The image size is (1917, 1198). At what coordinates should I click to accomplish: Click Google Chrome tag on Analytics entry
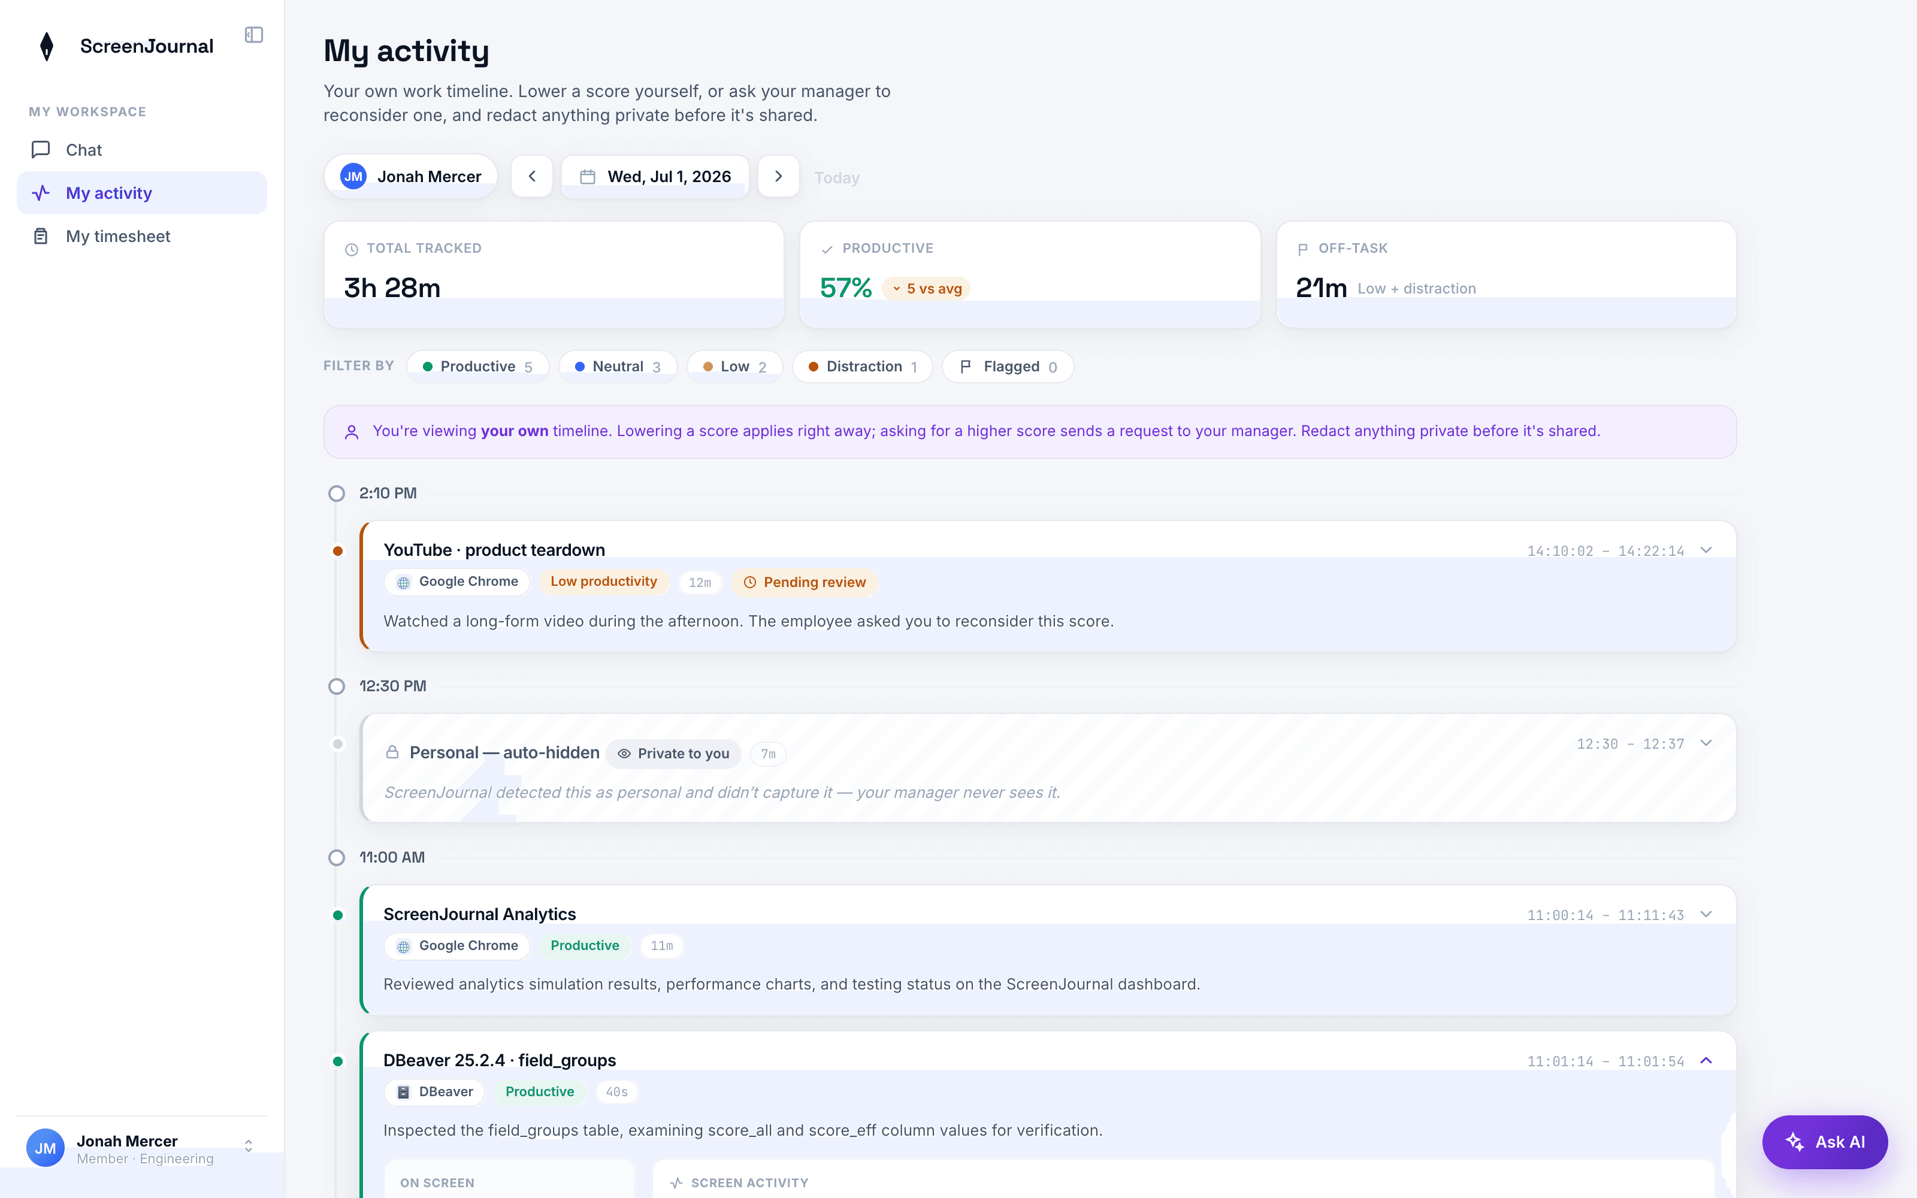pyautogui.click(x=457, y=946)
